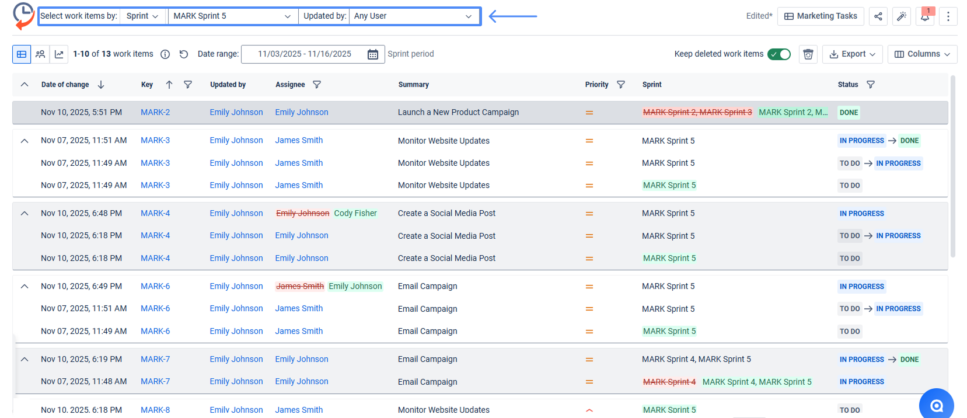This screenshot has height=418, width=967.
Task: Open MARK-4 link at 6:48 PM row
Action: (155, 214)
